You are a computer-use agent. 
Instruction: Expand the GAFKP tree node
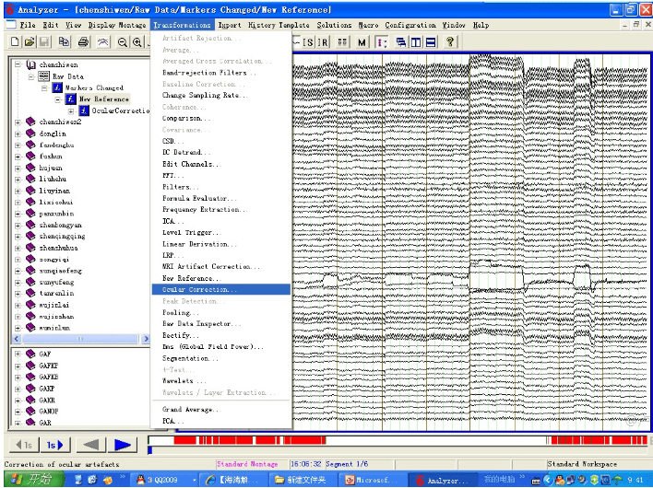pos(18,366)
